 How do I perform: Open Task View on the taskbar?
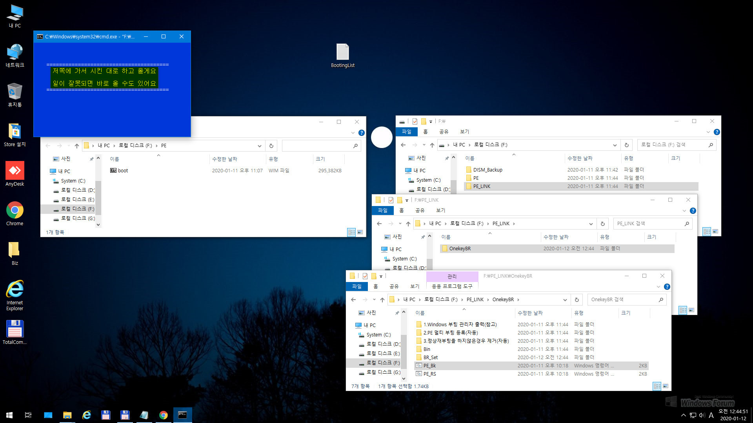tap(28, 415)
